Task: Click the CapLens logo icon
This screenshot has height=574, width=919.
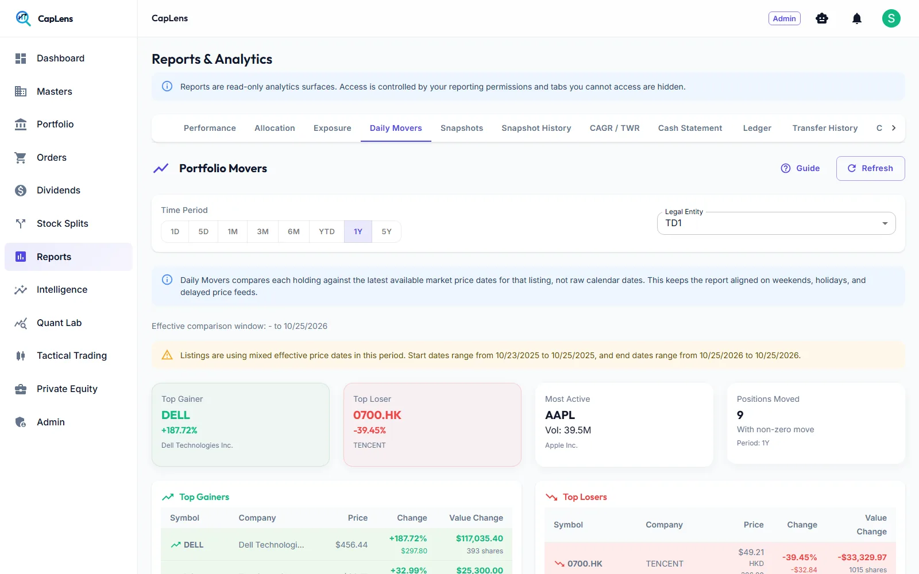Action: 23,18
